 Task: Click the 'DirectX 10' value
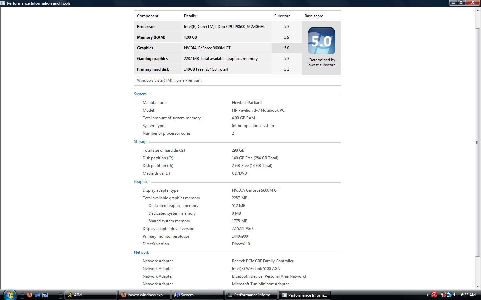pos(241,244)
